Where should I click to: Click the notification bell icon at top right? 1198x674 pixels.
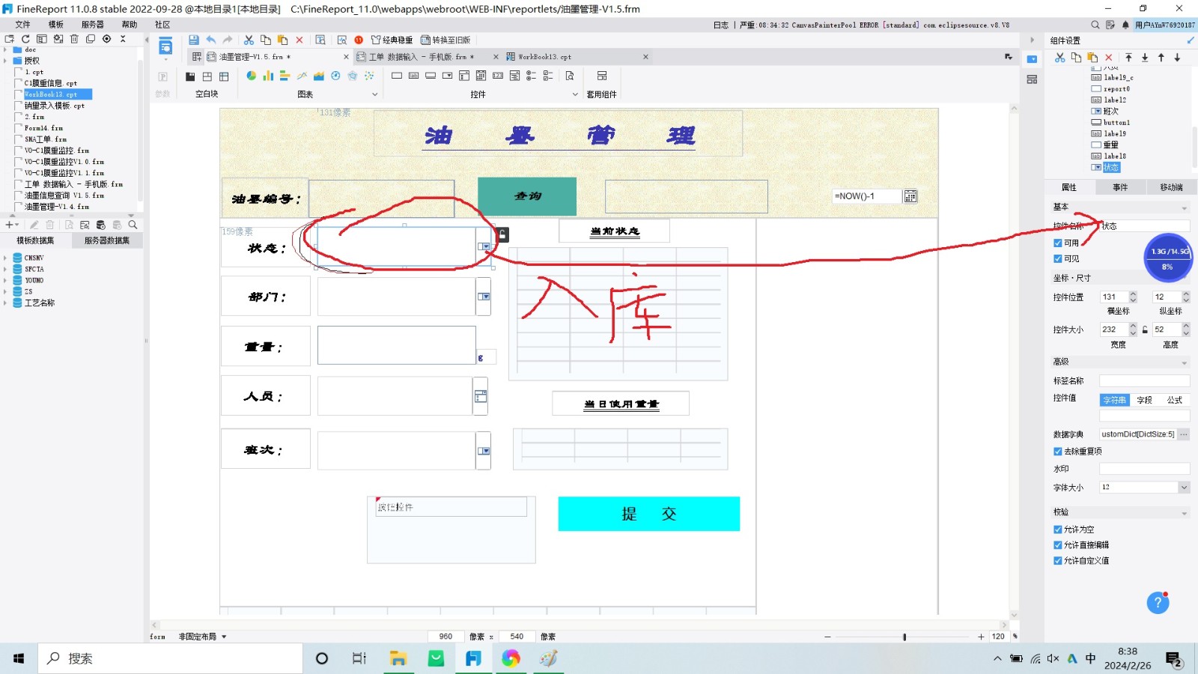(x=1125, y=25)
